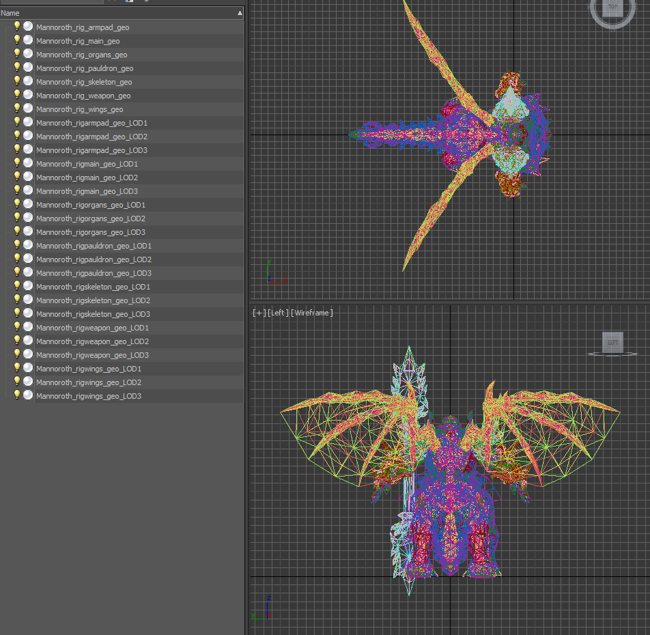The width and height of the screenshot is (650, 635).
Task: Hide Mannoroth_rigmain_geo_LOD2 with its lightbulb
Action: [17, 177]
